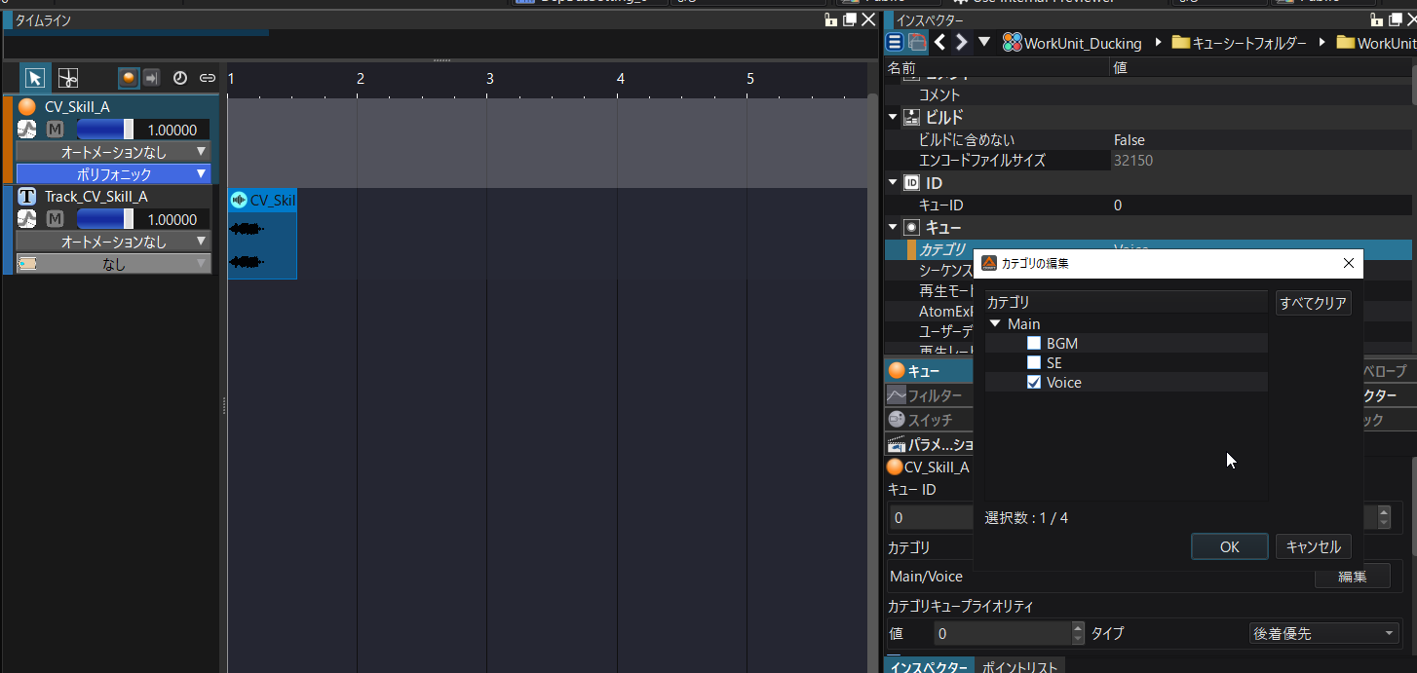This screenshot has width=1417, height=673.
Task: Click the lock icon of the Timeline panel
Action: (830, 19)
